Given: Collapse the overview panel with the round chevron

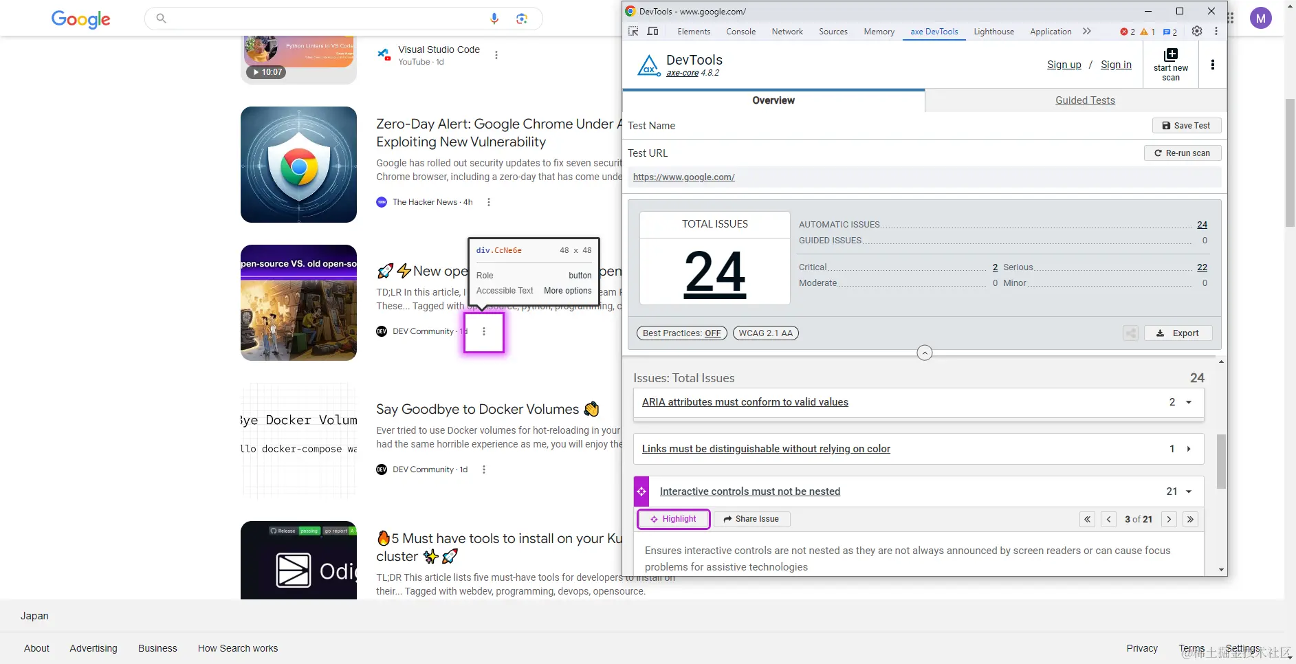Looking at the screenshot, I should pos(925,353).
